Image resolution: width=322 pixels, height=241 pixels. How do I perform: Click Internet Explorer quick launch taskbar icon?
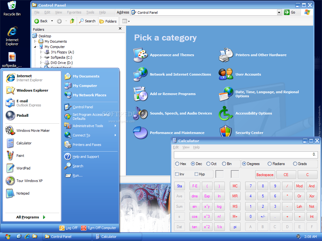(x=27, y=237)
